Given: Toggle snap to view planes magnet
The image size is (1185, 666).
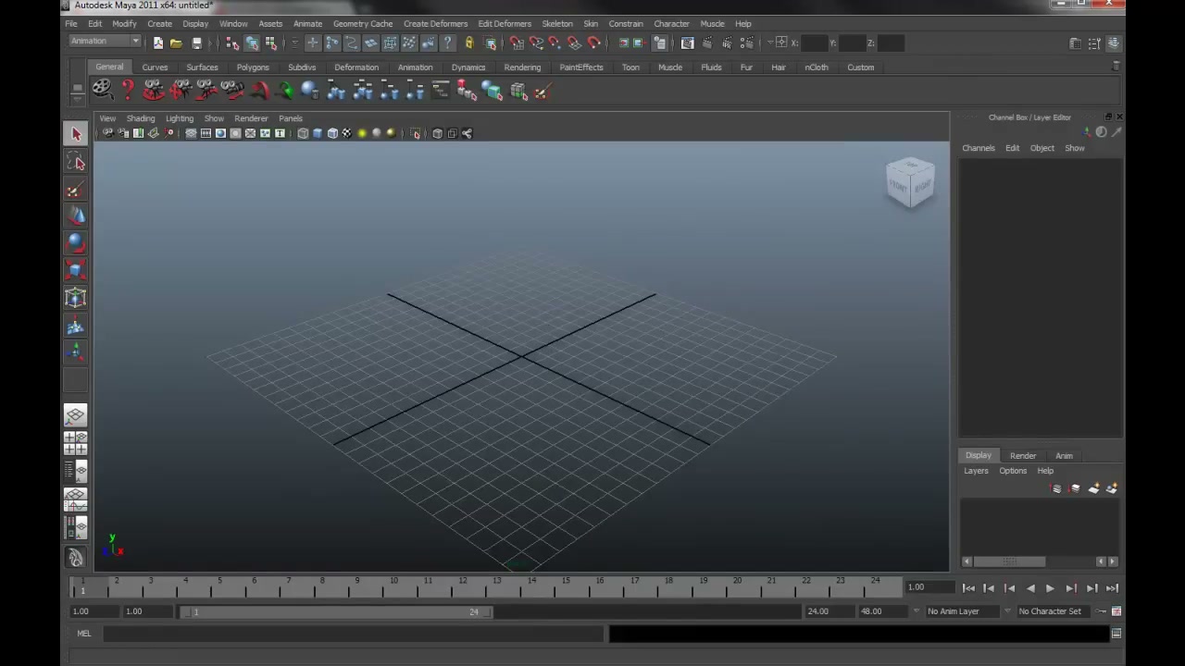Looking at the screenshot, I should (x=573, y=43).
